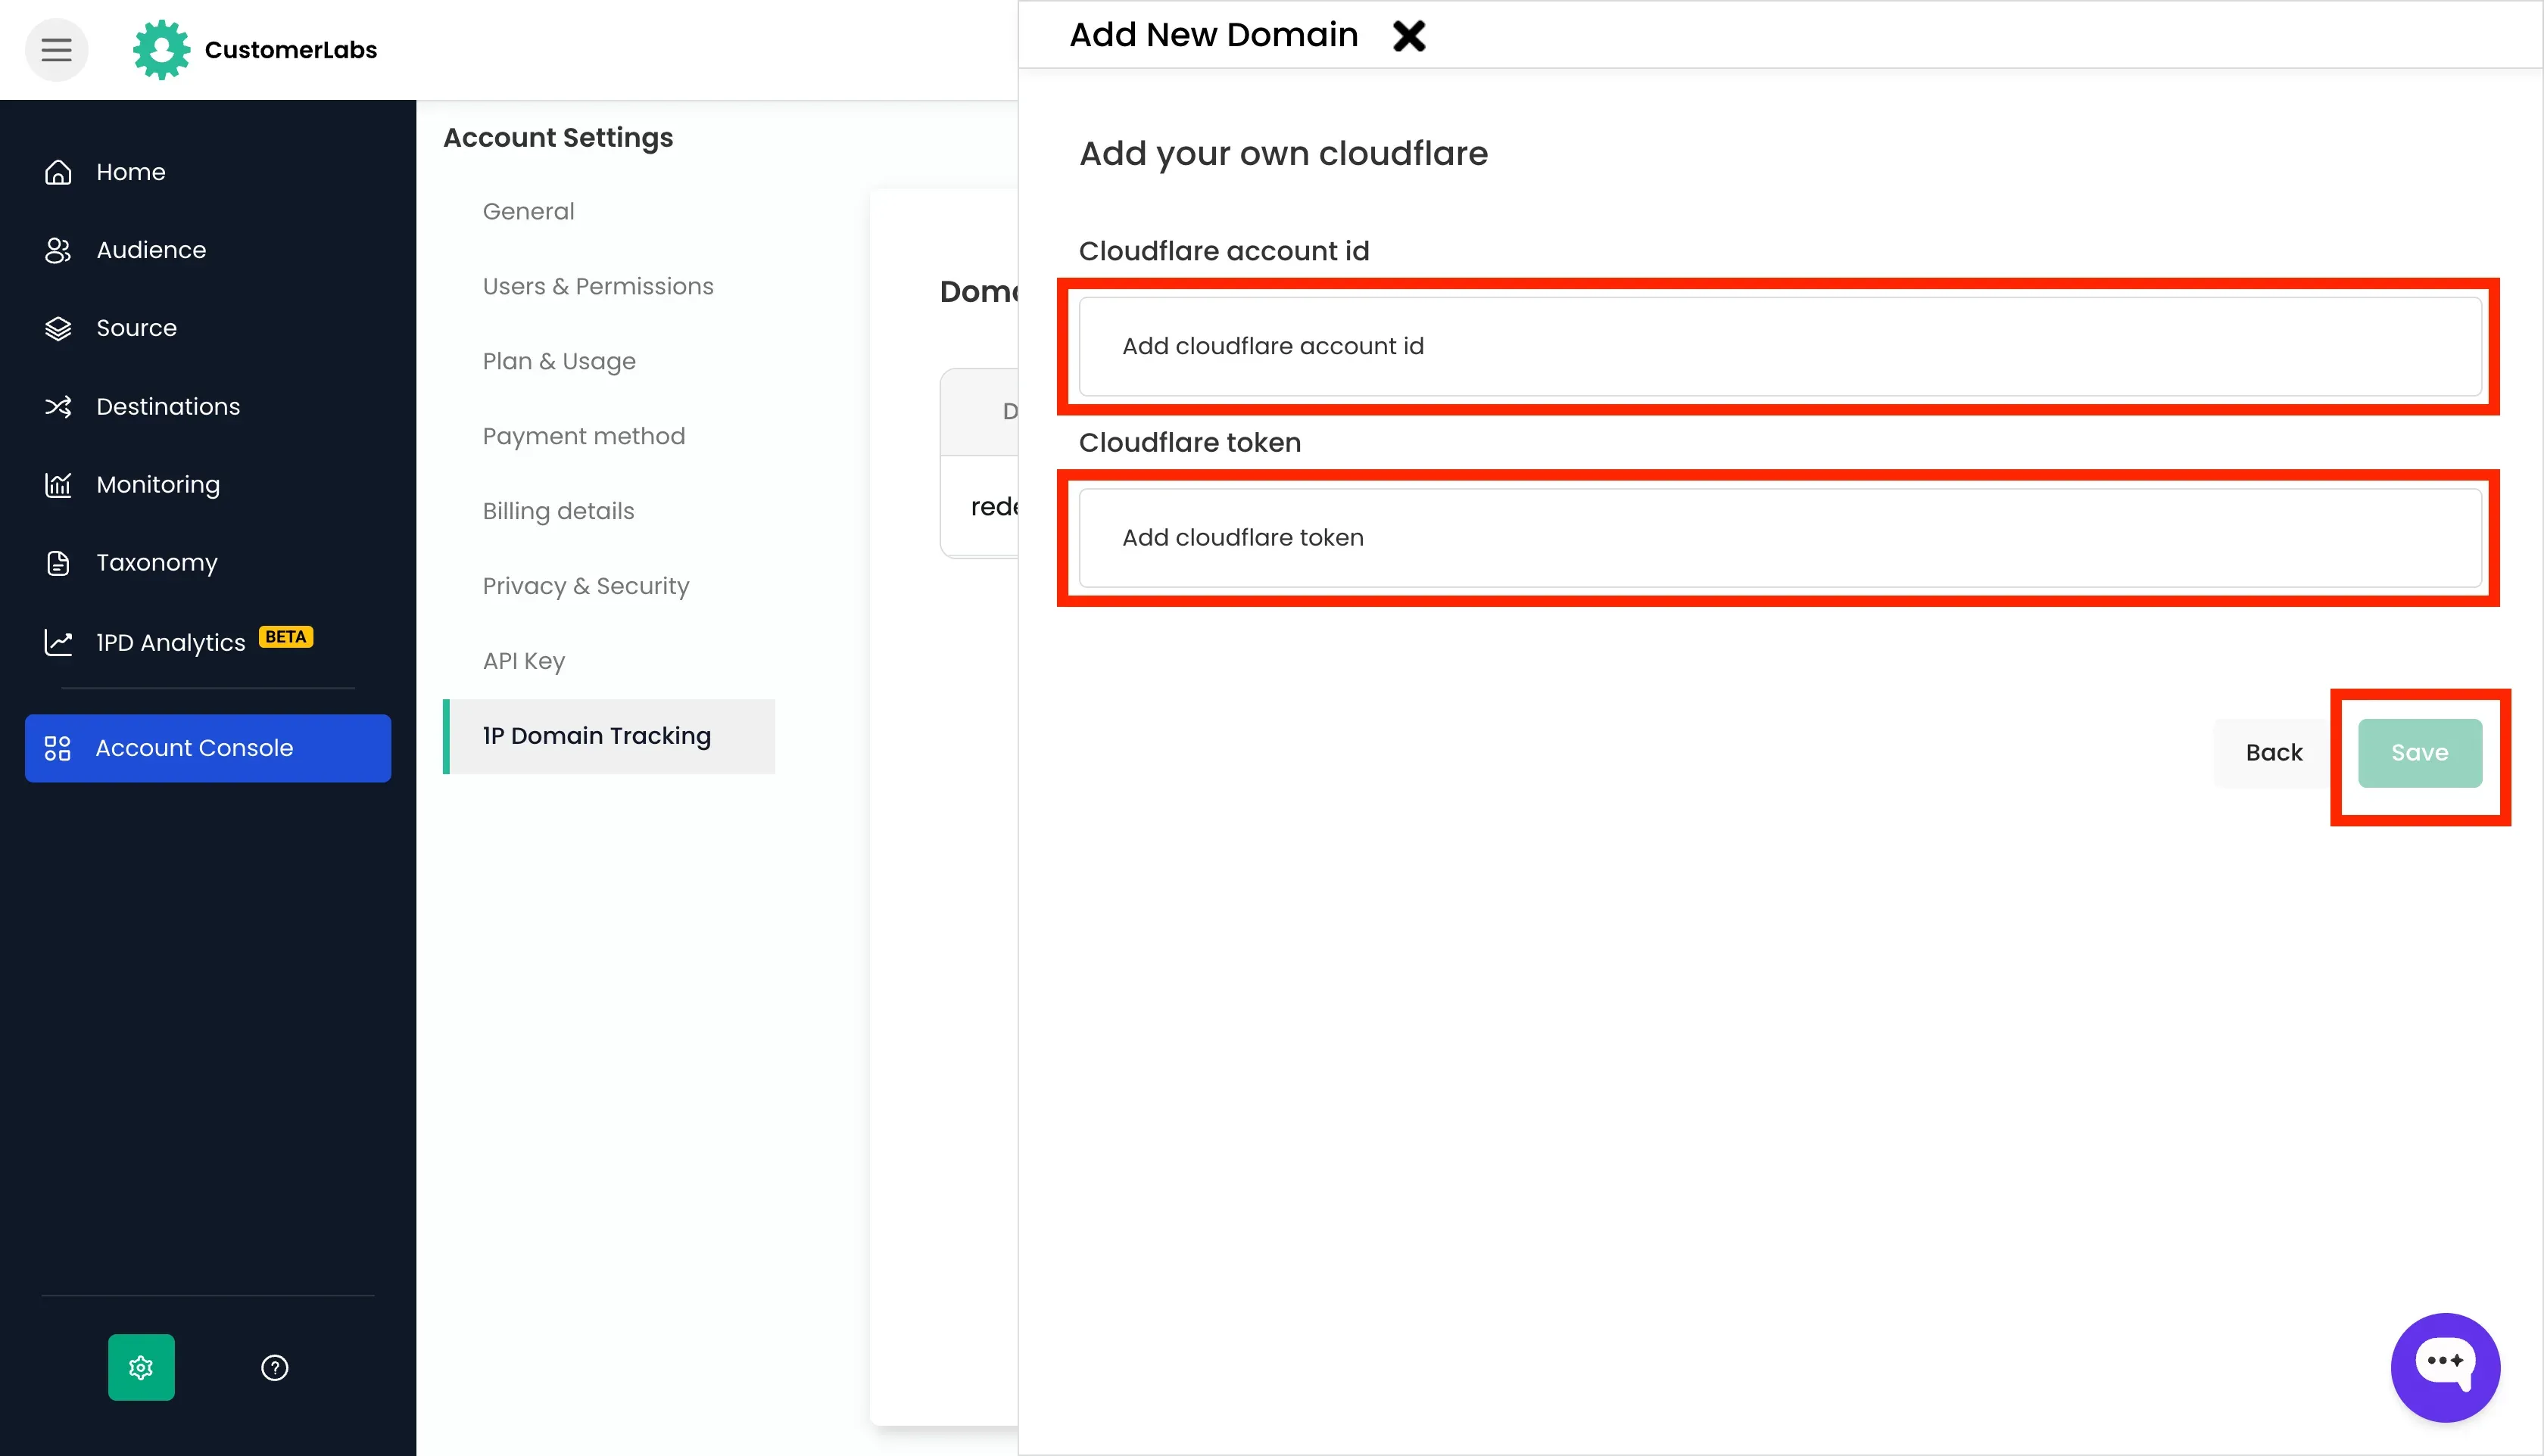Screen dimensions: 2544x1456
Task: Select 1P Domain Tracking tab
Action: tap(609, 736)
